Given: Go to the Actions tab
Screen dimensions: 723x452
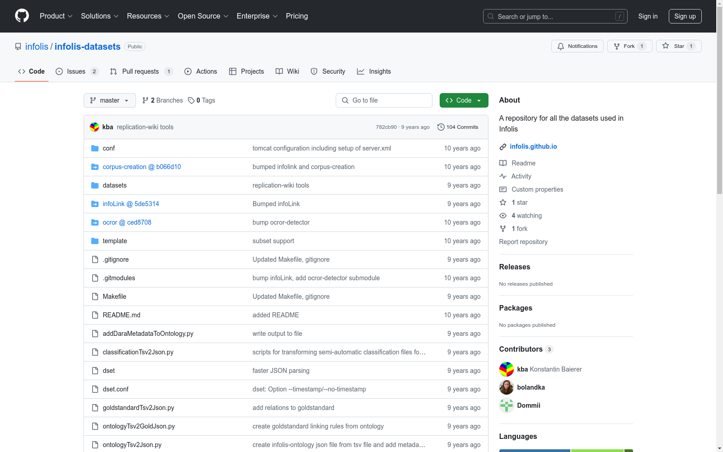Looking at the screenshot, I should [201, 71].
